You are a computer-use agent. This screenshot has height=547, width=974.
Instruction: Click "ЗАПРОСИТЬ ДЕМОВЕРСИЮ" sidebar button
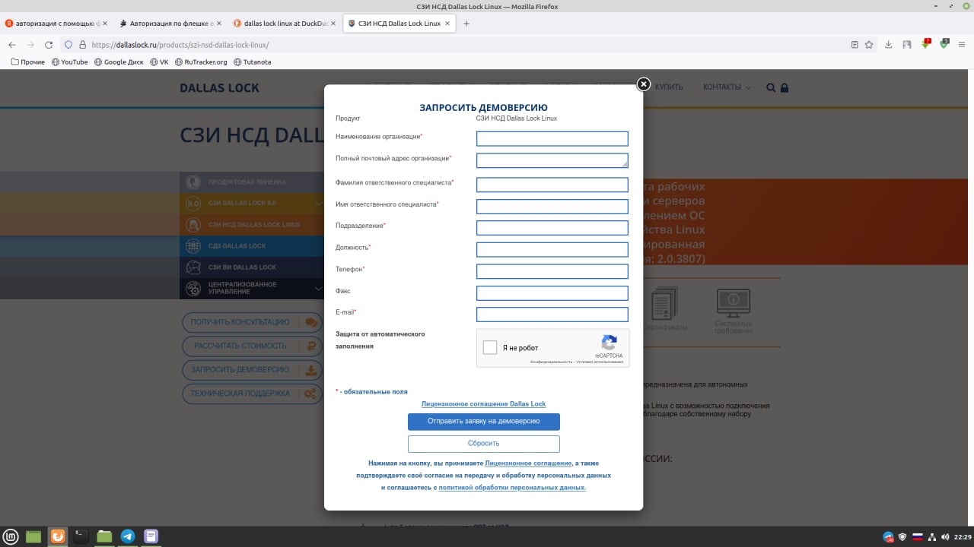tap(252, 369)
